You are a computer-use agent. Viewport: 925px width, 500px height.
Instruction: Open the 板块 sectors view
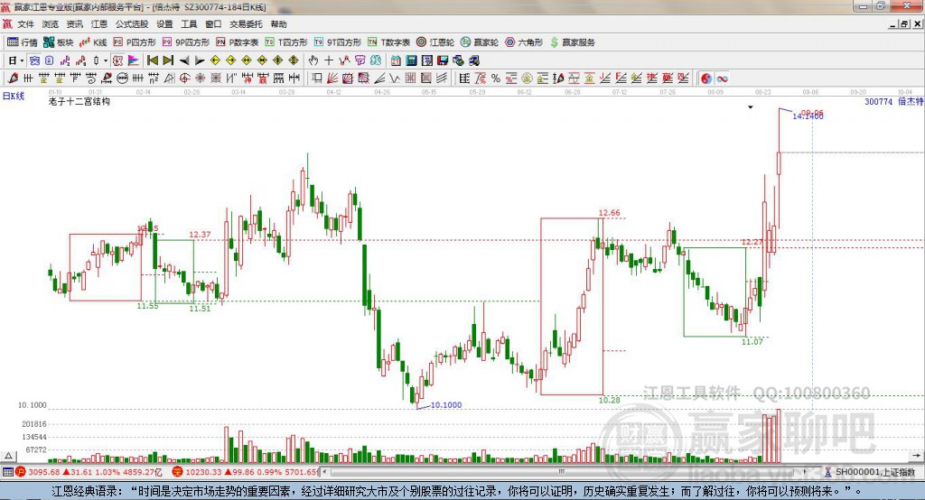coord(58,42)
